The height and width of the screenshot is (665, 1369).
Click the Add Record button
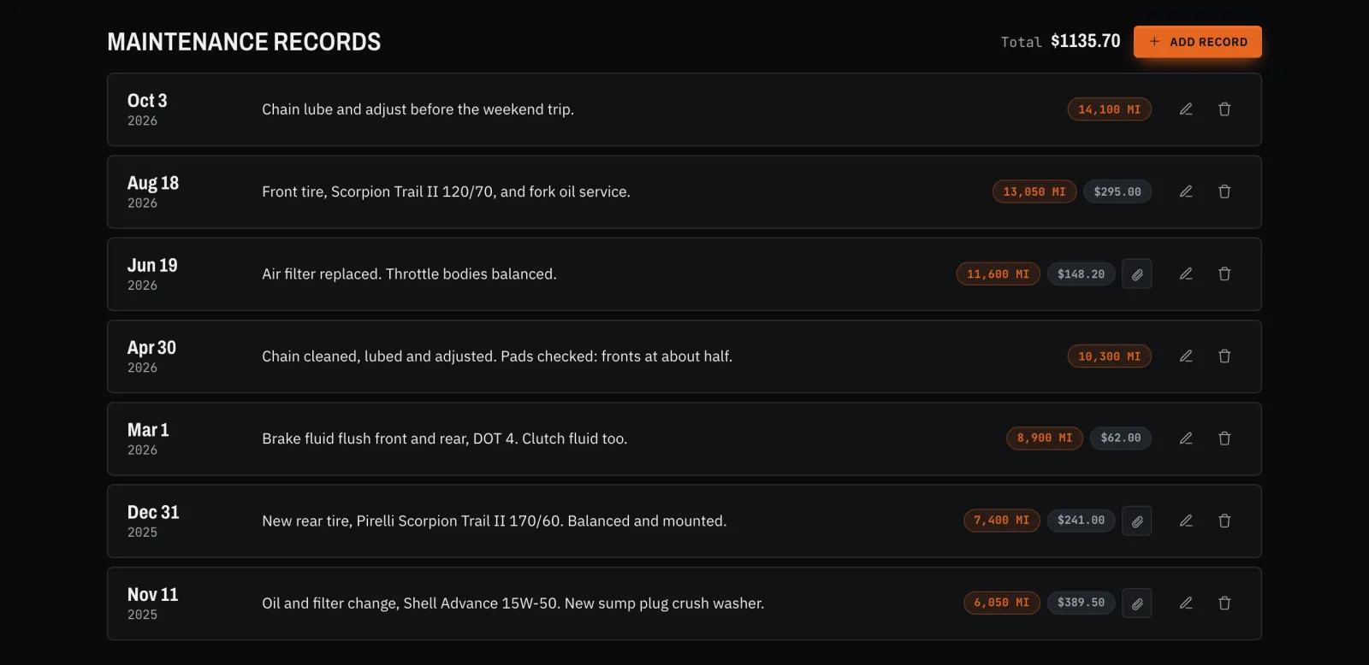(x=1197, y=42)
